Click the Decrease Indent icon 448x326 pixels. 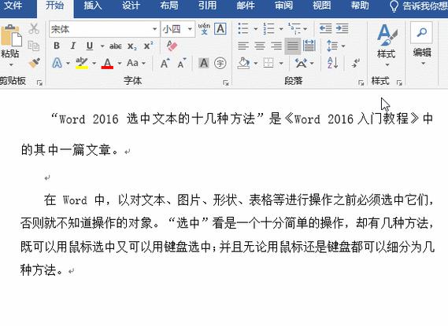tap(325, 29)
